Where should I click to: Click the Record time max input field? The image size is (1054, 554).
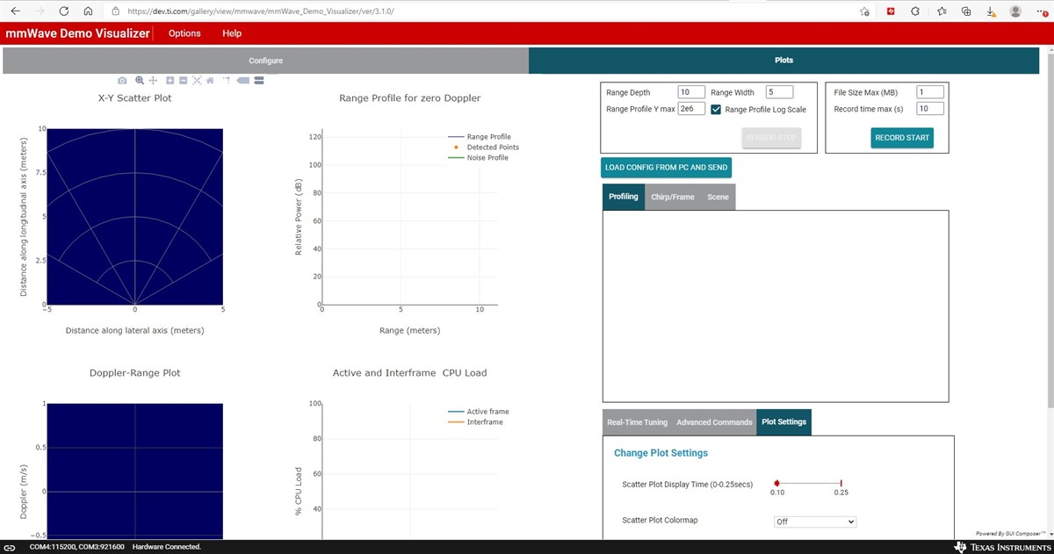click(930, 109)
